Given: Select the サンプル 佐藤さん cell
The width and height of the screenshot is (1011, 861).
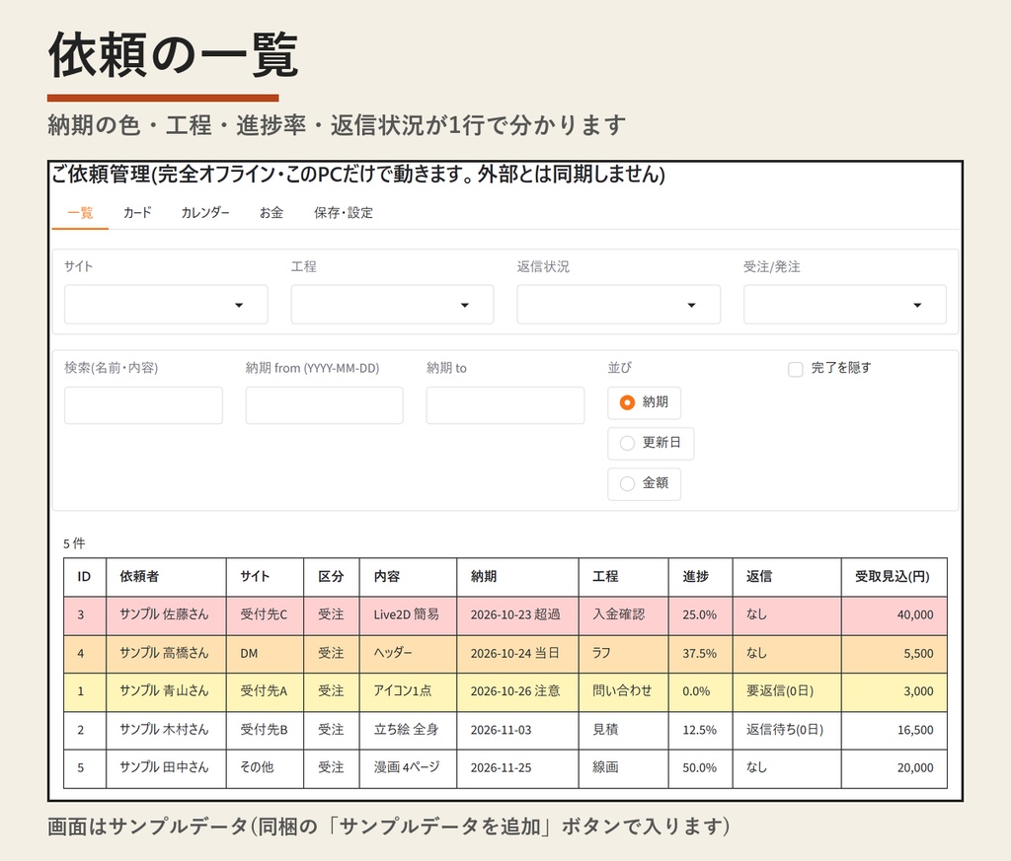Looking at the screenshot, I should click(x=166, y=615).
